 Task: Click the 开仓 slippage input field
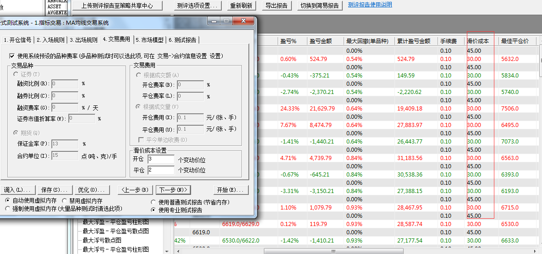(x=160, y=159)
